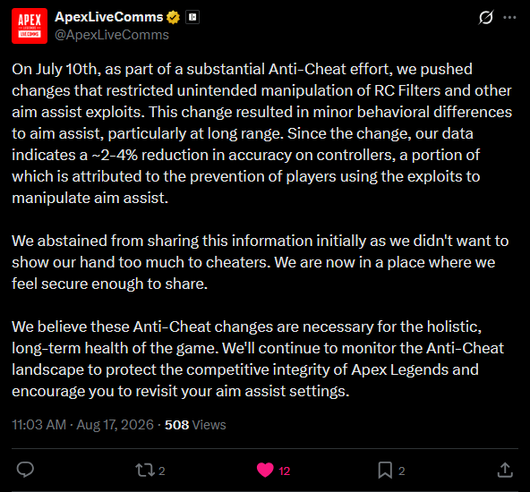530x492 pixels.
Task: Click the Grok explain icon
Action: click(486, 17)
